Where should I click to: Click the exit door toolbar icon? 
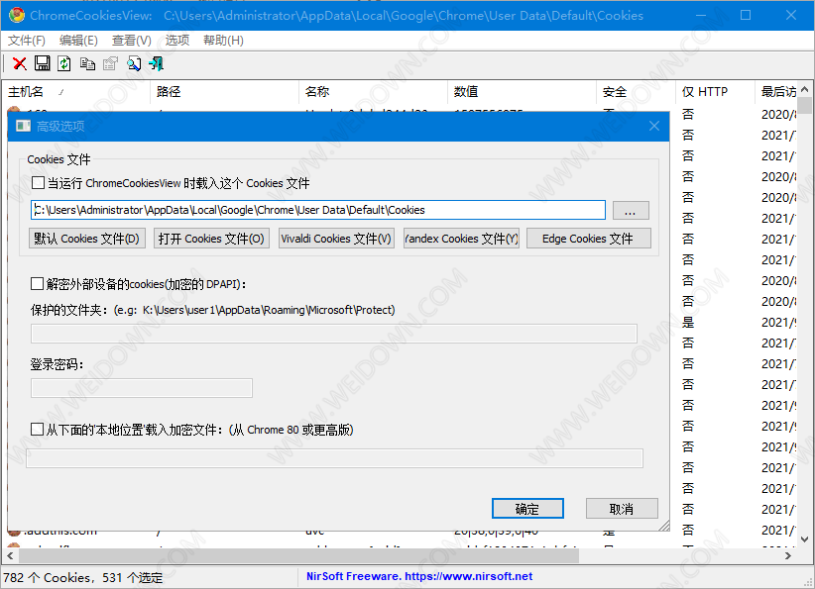156,63
